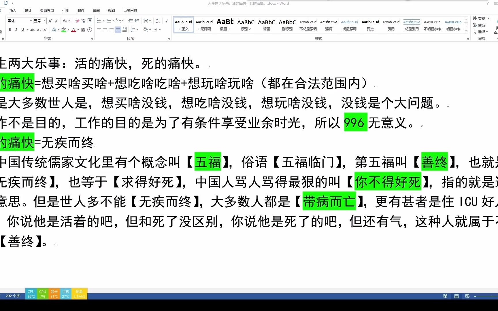Apply strikethrough (abc) formatting
The image size is (498, 311).
coord(33,30)
